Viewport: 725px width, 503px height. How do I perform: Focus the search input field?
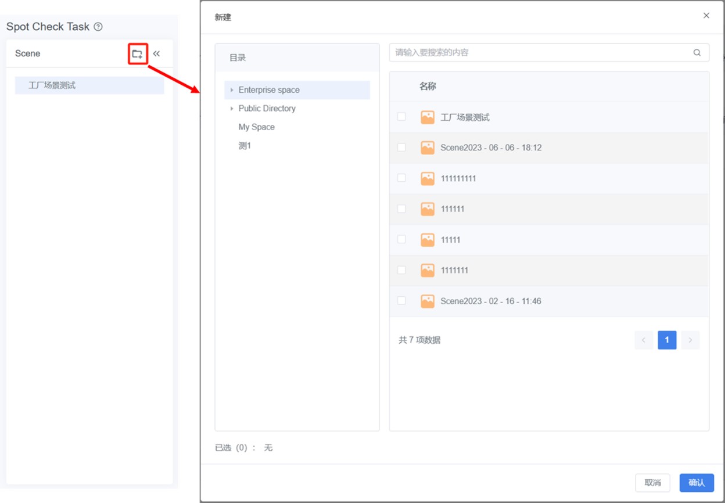tap(540, 52)
